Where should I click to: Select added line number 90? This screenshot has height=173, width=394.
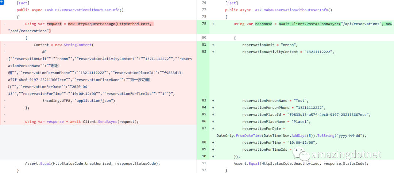(x=204, y=156)
